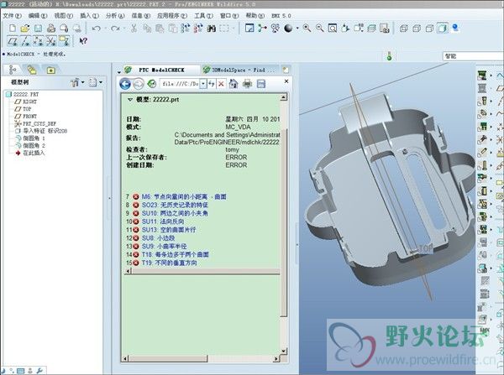Toggle datum axes display
This screenshot has width=504, height=375.
point(25,41)
